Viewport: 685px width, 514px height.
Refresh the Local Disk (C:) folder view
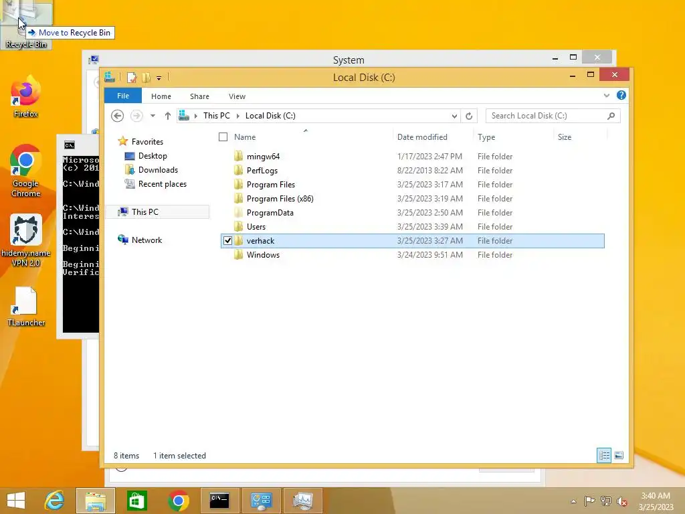(469, 116)
